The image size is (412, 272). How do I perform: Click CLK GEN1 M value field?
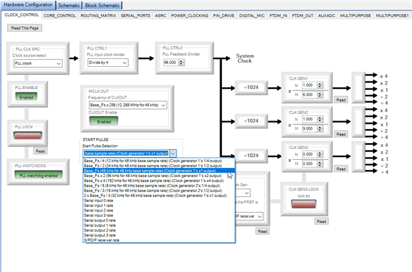pos(310,95)
